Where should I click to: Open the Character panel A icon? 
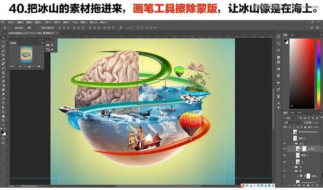click(x=279, y=103)
